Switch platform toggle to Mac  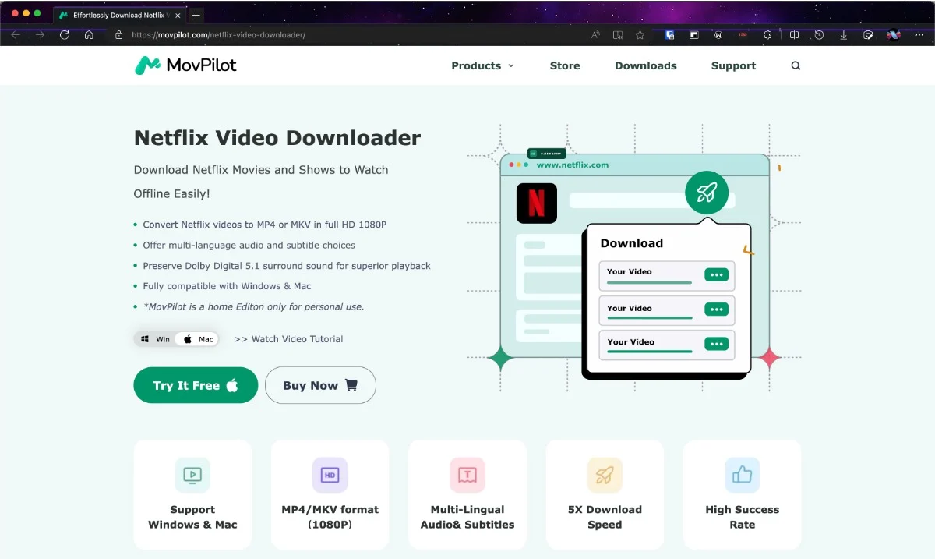point(199,339)
